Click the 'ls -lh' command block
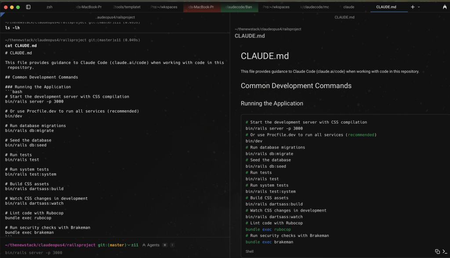The image size is (450, 258). click(12, 28)
